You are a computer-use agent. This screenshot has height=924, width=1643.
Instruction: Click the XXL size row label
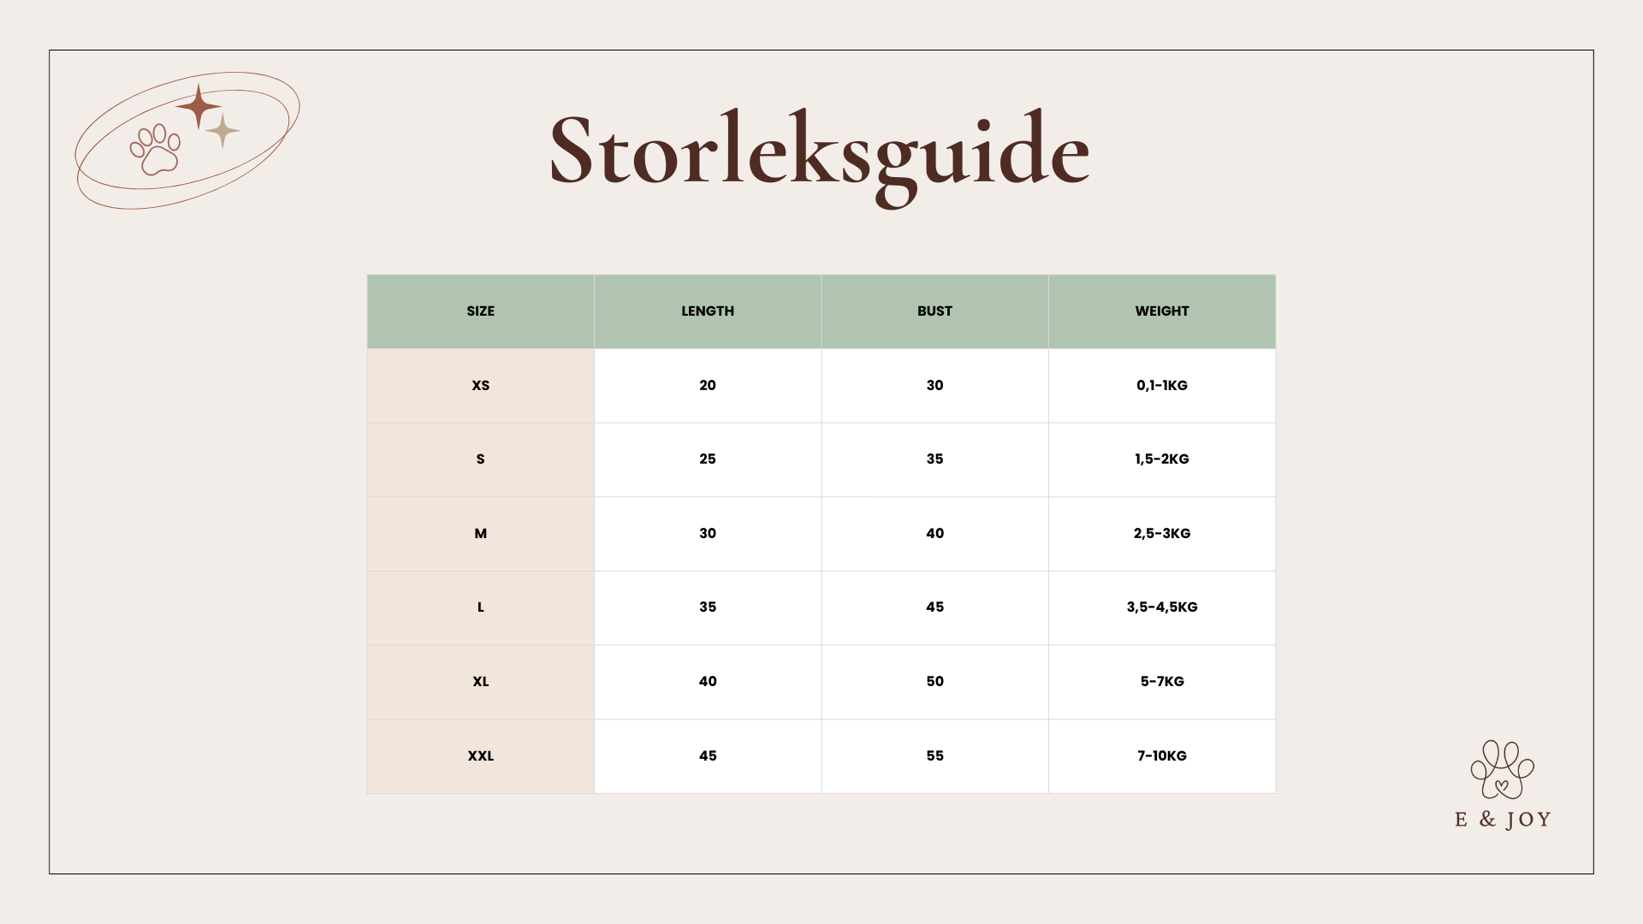pyautogui.click(x=480, y=756)
